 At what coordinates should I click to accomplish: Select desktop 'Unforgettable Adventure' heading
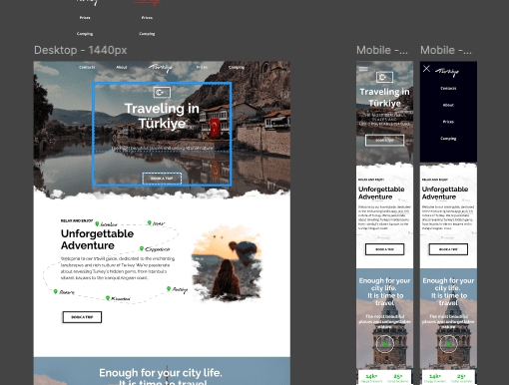click(97, 239)
